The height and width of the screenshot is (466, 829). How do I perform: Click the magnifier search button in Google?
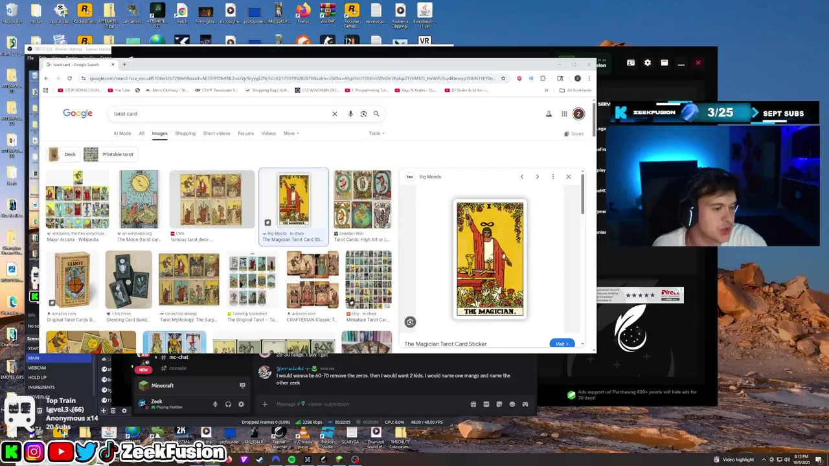click(376, 114)
